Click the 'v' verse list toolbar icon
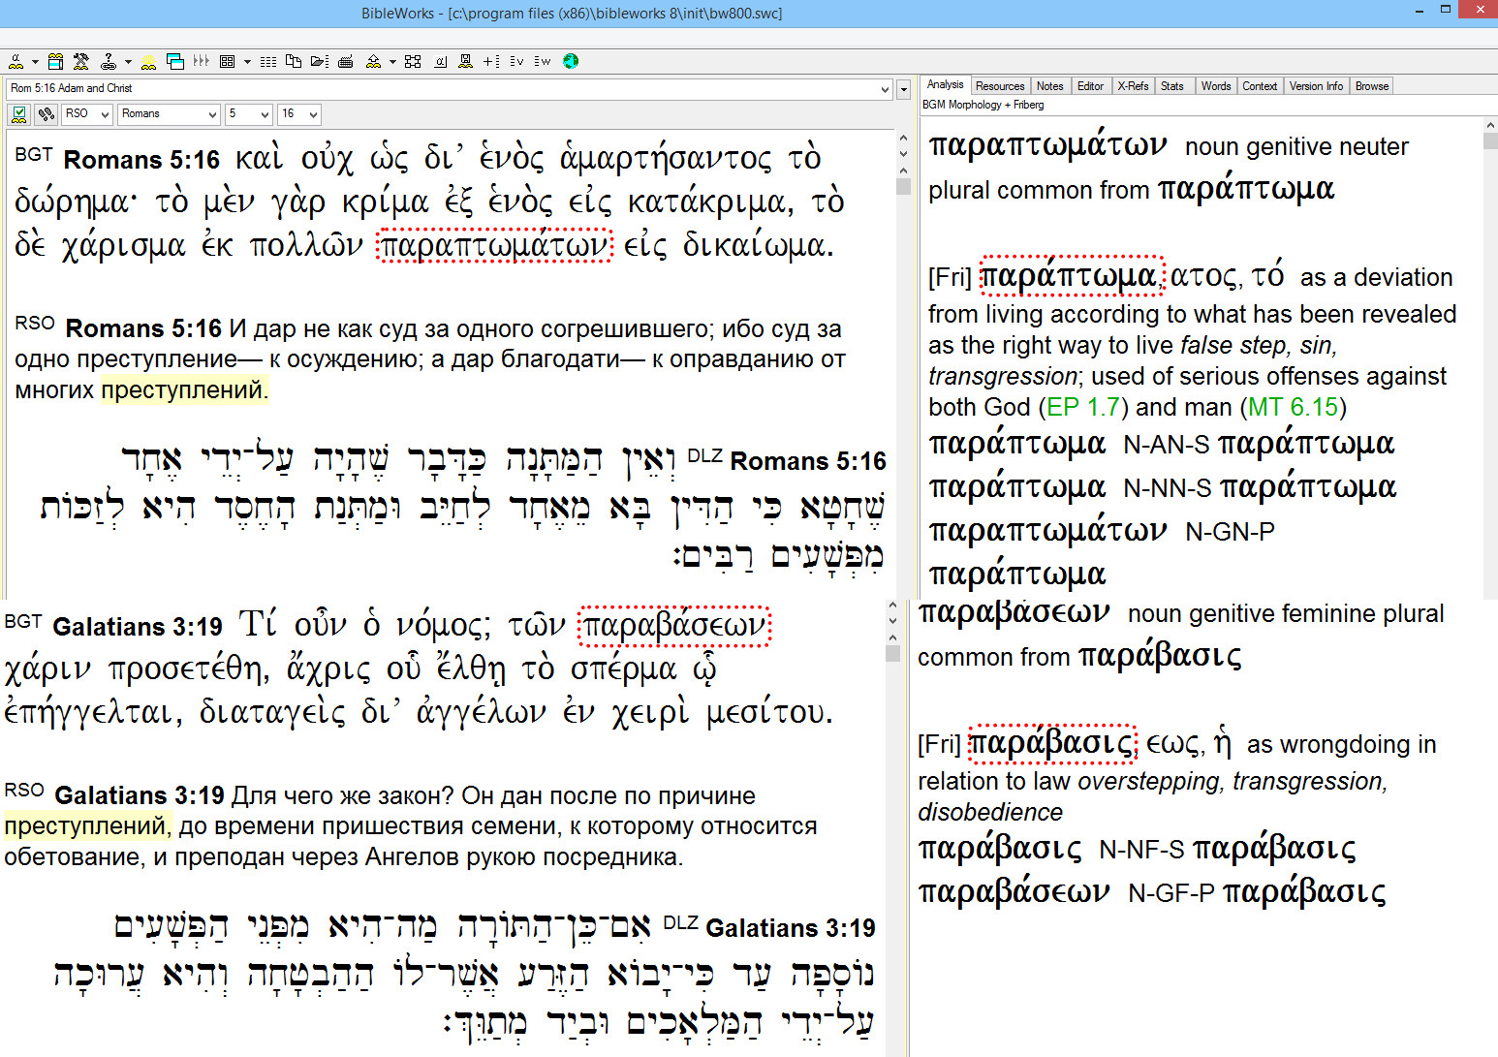The height and width of the screenshot is (1057, 1498). [x=516, y=61]
